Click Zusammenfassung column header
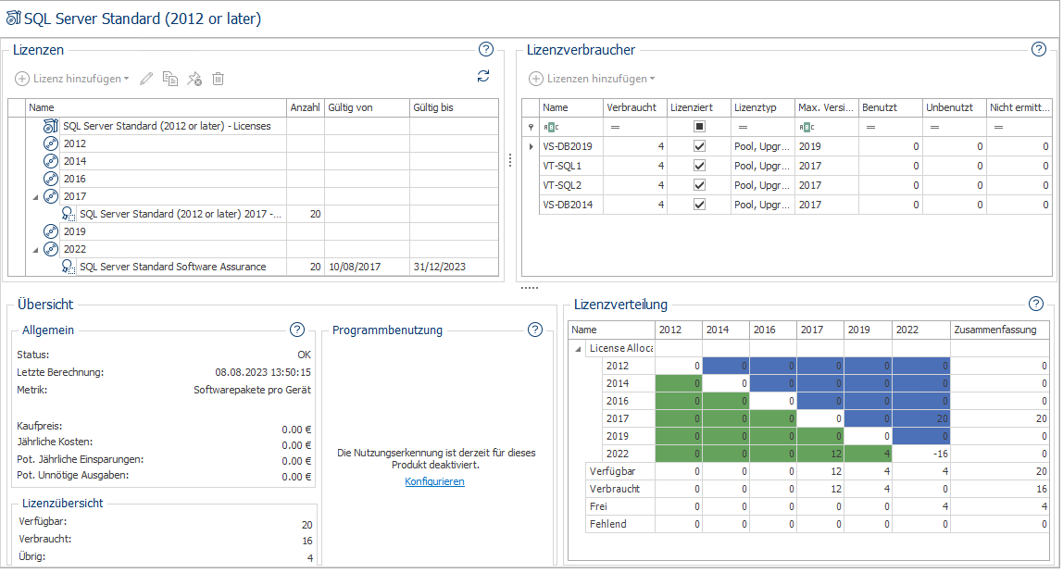Image resolution: width=1063 pixels, height=573 pixels. tap(1000, 330)
